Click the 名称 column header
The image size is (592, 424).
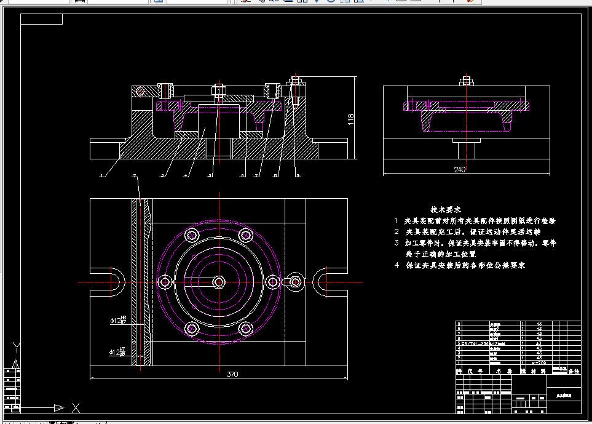[x=504, y=371]
